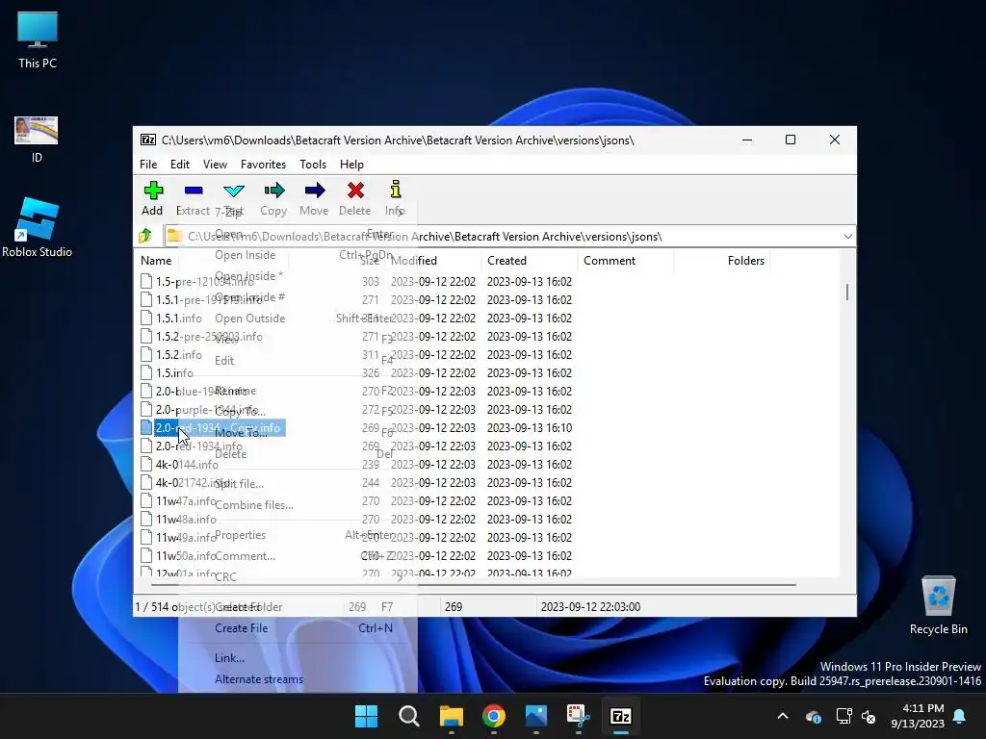This screenshot has height=739, width=986.
Task: Click the vertical scrollbar thumb
Action: tap(847, 293)
